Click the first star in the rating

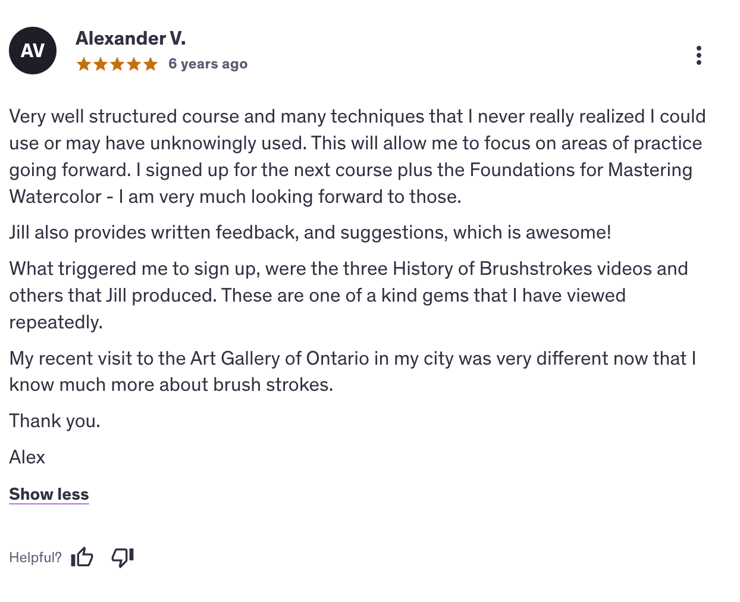pos(84,64)
